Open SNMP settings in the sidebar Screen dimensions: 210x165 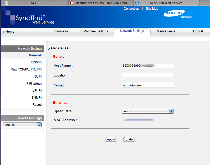[x=36, y=98]
